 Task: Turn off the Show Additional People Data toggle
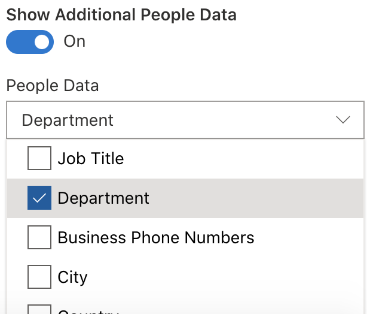click(x=30, y=42)
